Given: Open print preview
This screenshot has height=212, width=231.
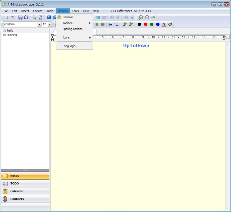Looking at the screenshot, I should point(40,17).
